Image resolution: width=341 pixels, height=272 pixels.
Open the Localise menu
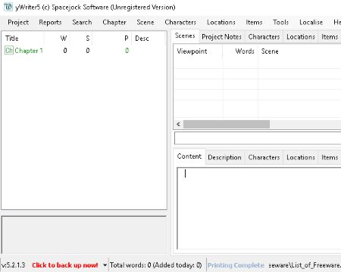pos(311,23)
